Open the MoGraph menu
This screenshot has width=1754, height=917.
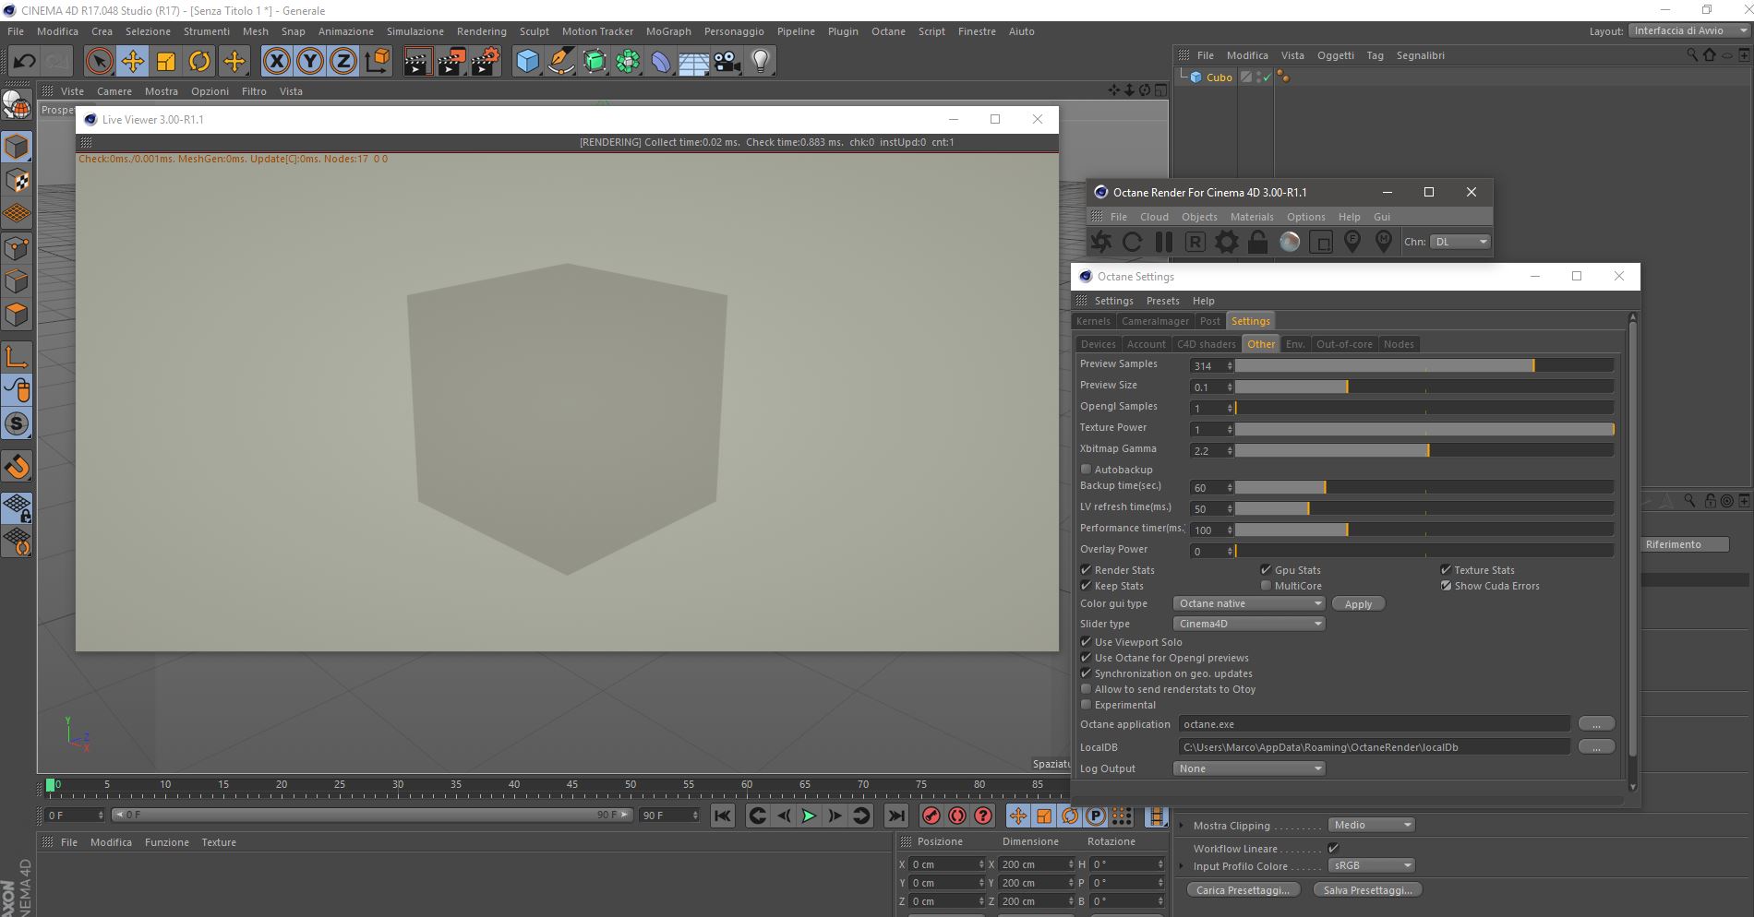pyautogui.click(x=667, y=31)
